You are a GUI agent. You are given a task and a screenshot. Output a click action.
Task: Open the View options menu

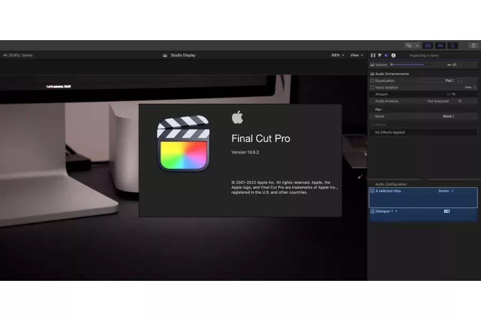pos(357,55)
